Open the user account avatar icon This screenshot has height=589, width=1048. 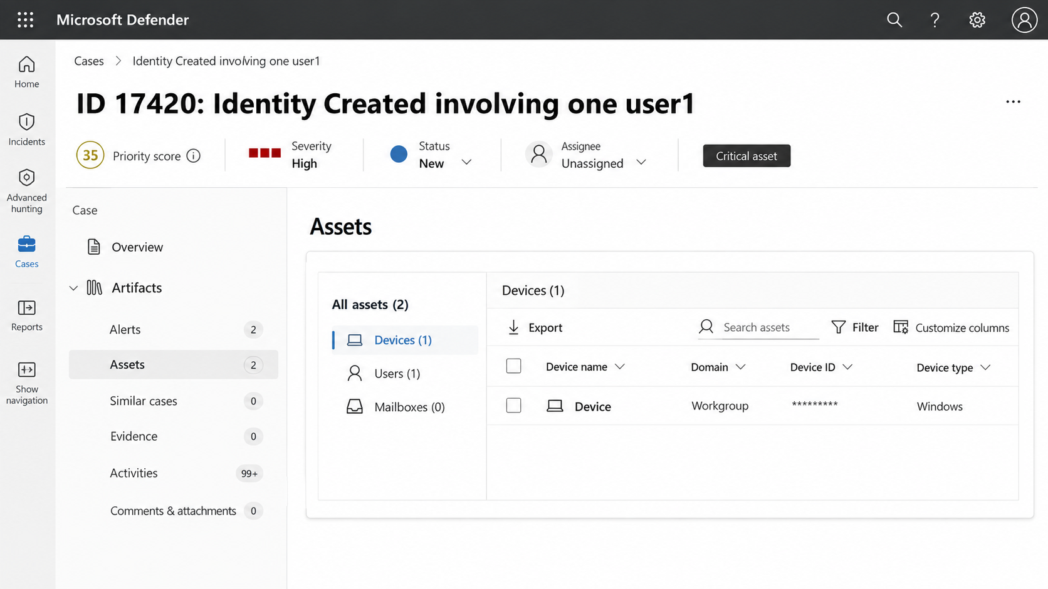1024,20
